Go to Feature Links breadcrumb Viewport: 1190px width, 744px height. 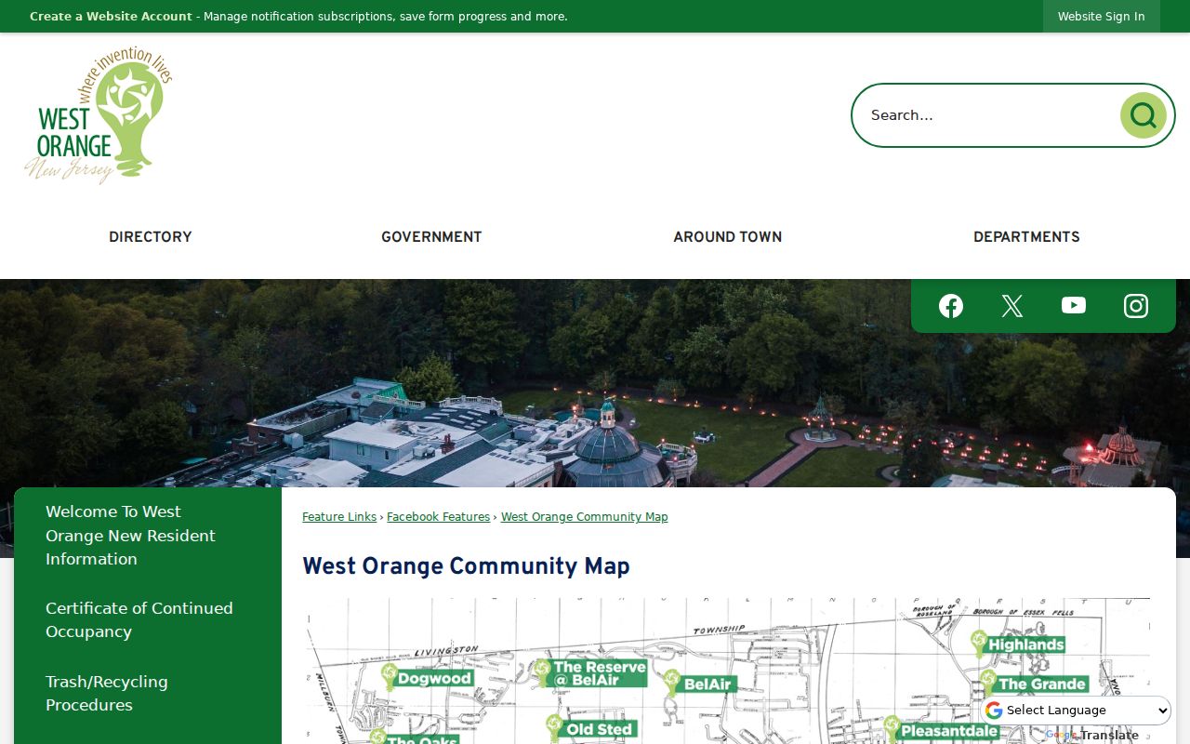click(x=339, y=517)
